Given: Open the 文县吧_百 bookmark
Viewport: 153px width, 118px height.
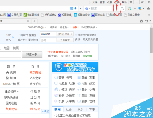Looking at the screenshot, I should (15, 15).
